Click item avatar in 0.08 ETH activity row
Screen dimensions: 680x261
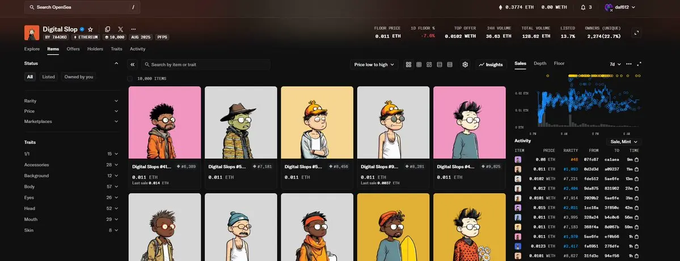518,160
